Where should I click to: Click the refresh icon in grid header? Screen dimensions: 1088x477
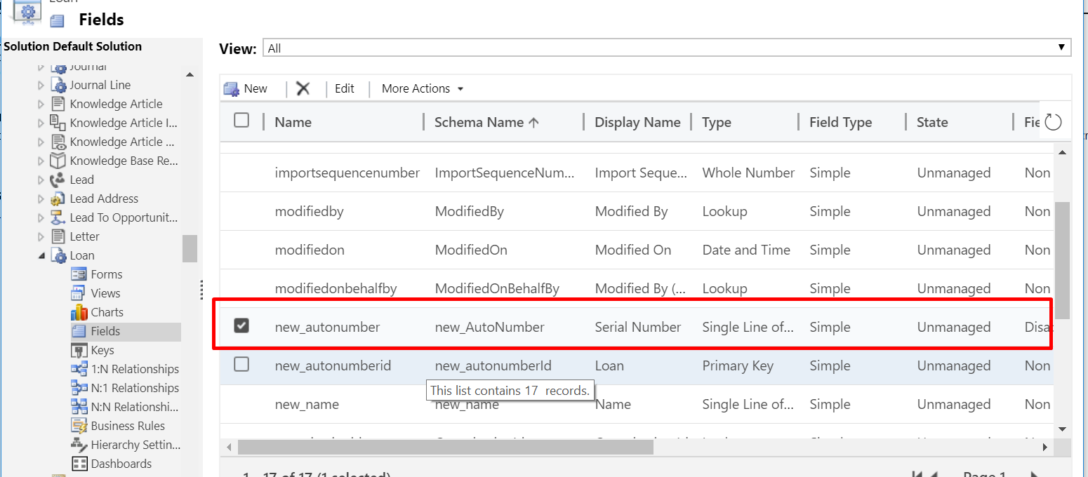click(x=1053, y=123)
